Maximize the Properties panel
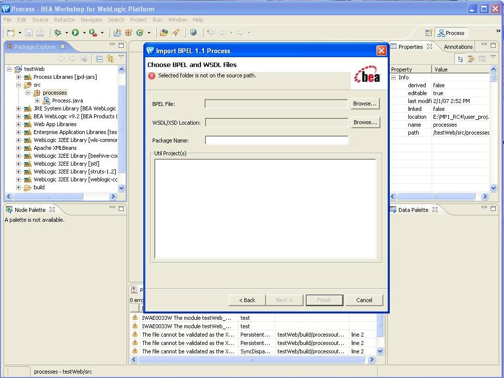 point(493,45)
